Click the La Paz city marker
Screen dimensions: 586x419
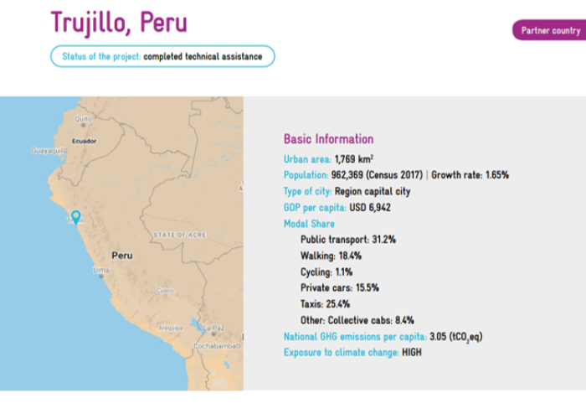(213, 334)
